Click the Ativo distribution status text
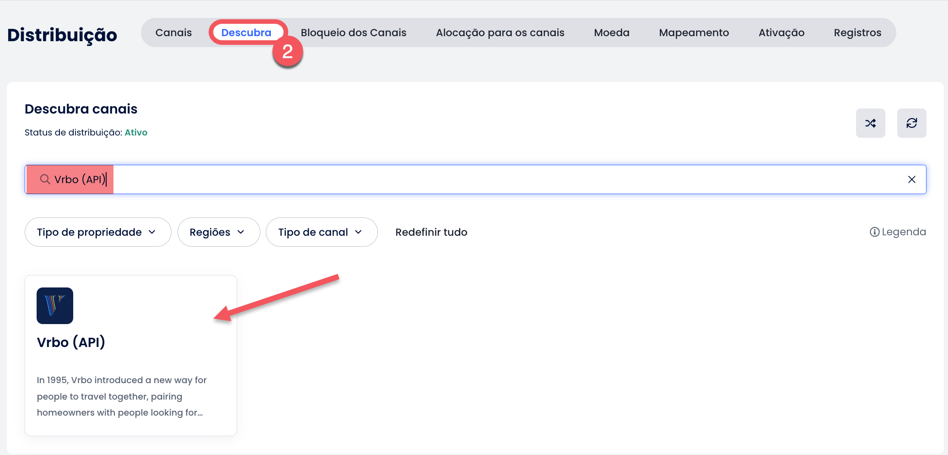This screenshot has width=948, height=455. pos(136,132)
